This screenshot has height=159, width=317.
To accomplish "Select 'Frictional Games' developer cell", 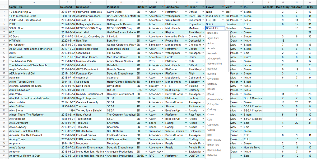I will point(91,135).
